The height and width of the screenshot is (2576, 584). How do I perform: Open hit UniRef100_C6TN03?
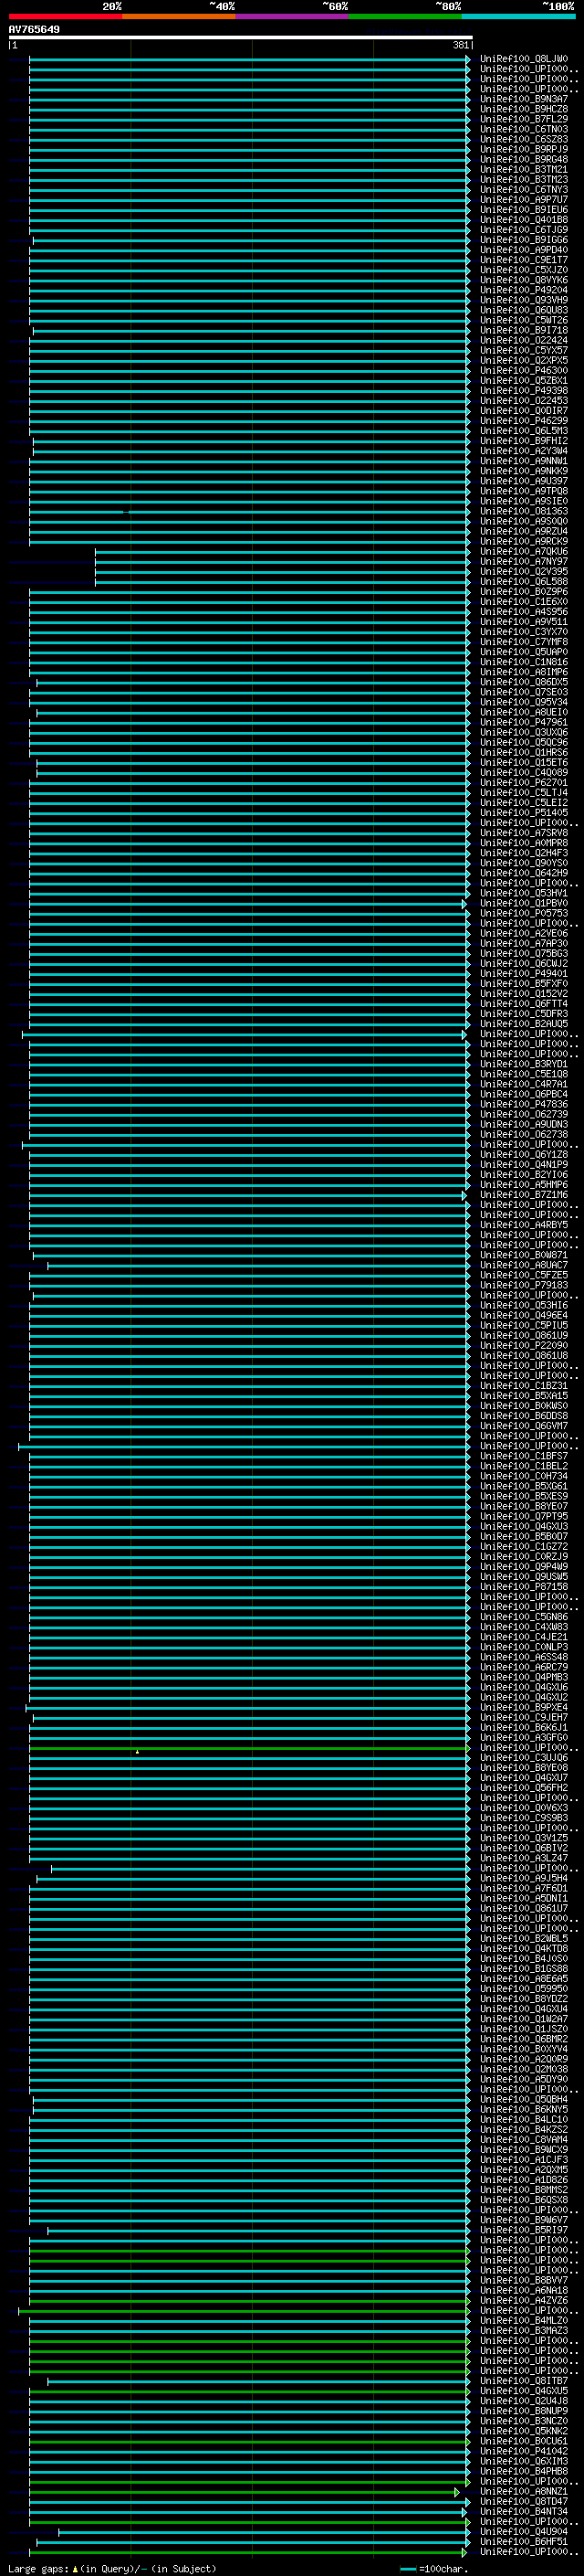(x=523, y=129)
